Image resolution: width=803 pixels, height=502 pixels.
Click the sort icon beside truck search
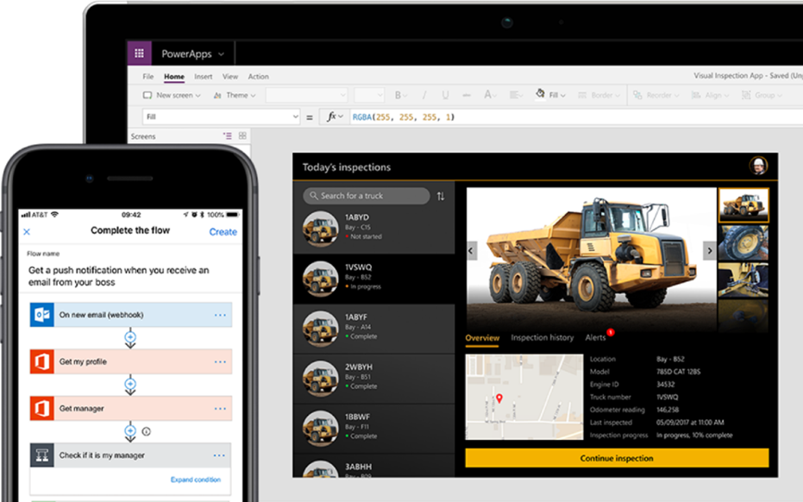click(x=441, y=196)
